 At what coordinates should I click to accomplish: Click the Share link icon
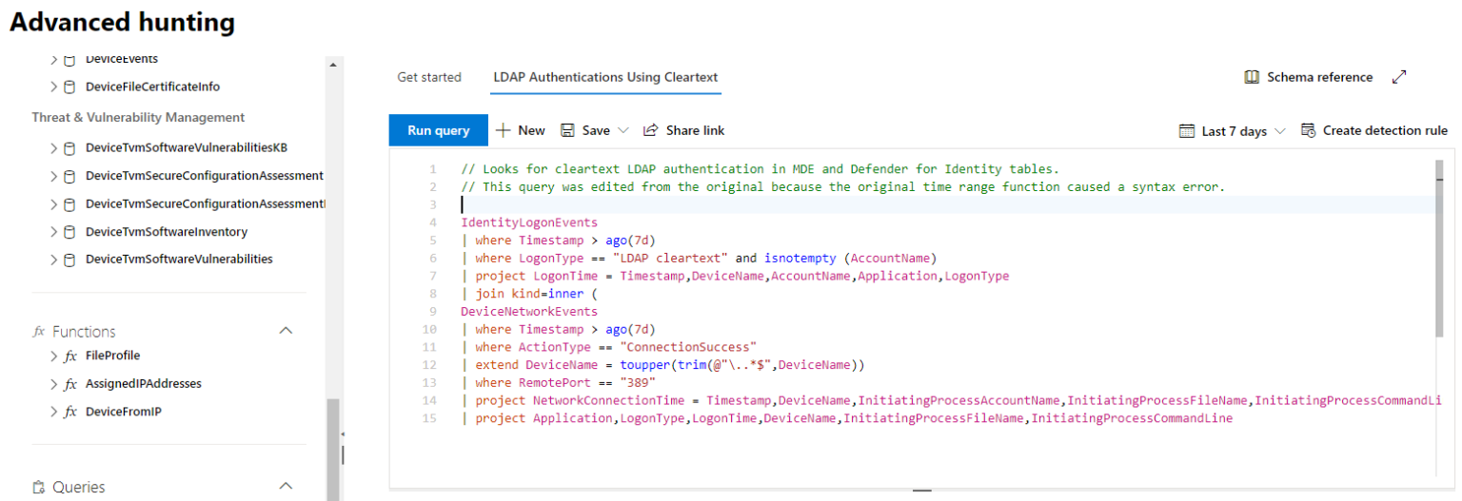pos(651,130)
